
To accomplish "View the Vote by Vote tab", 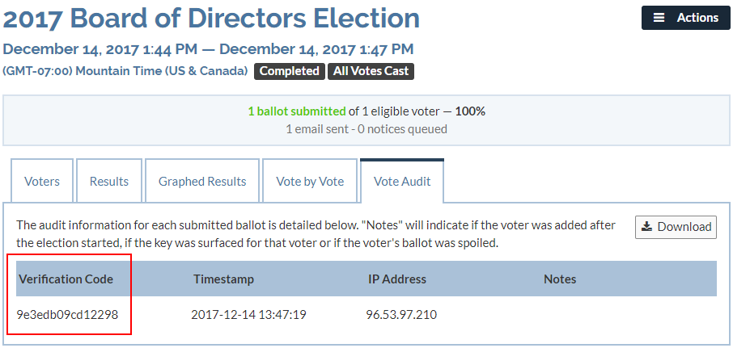I will click(x=310, y=181).
